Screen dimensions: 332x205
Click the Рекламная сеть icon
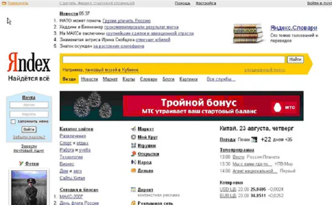point(133,203)
